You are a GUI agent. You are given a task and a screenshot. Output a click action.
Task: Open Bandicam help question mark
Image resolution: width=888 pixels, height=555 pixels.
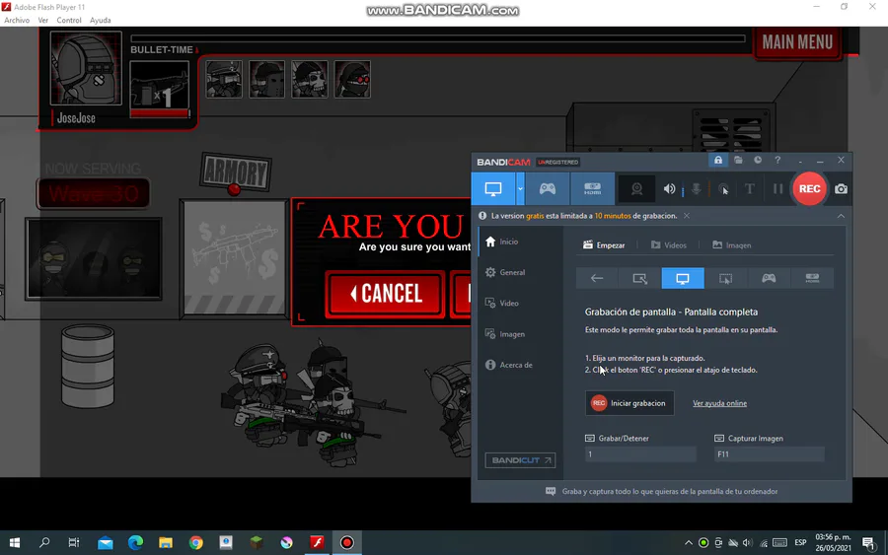(x=777, y=160)
